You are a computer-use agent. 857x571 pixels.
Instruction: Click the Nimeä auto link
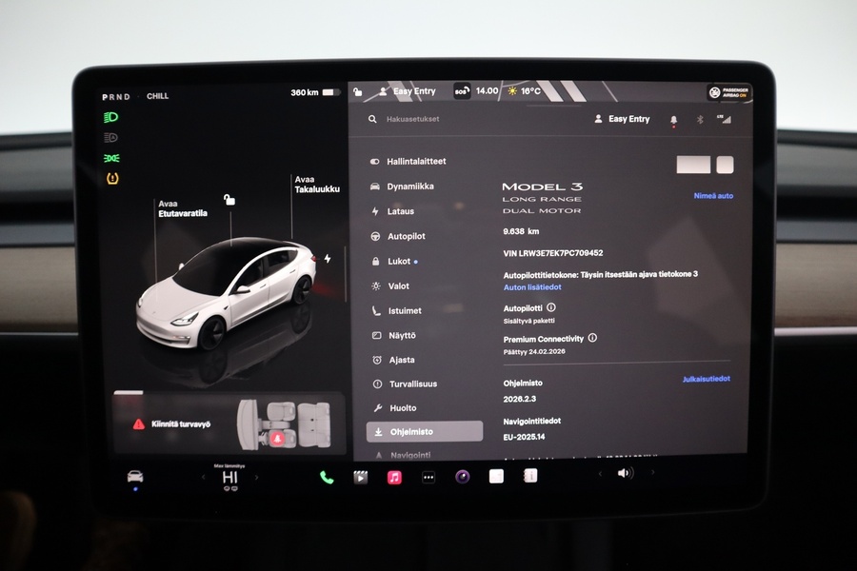click(712, 196)
